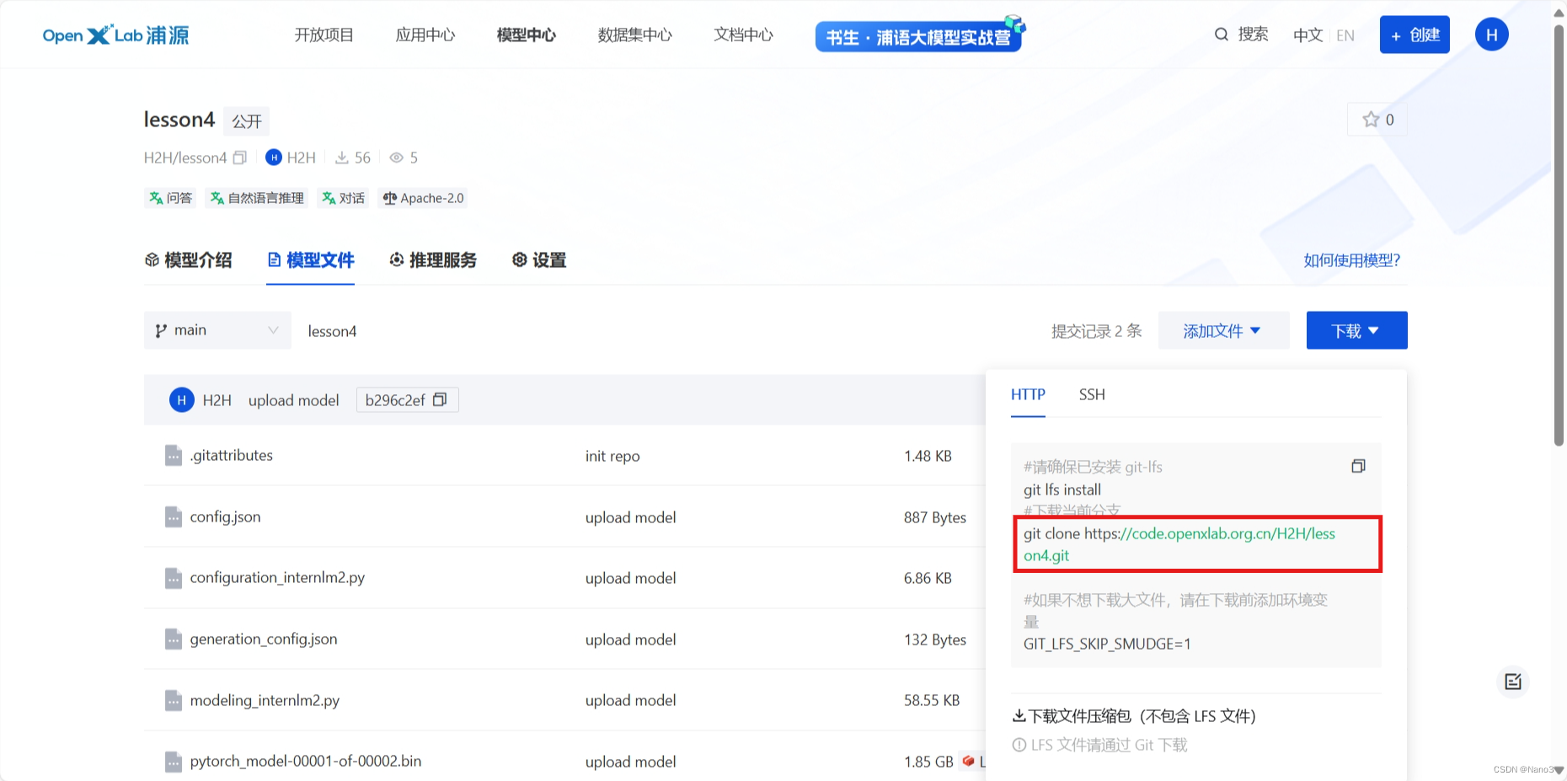Open the main branch dropdown

217,330
